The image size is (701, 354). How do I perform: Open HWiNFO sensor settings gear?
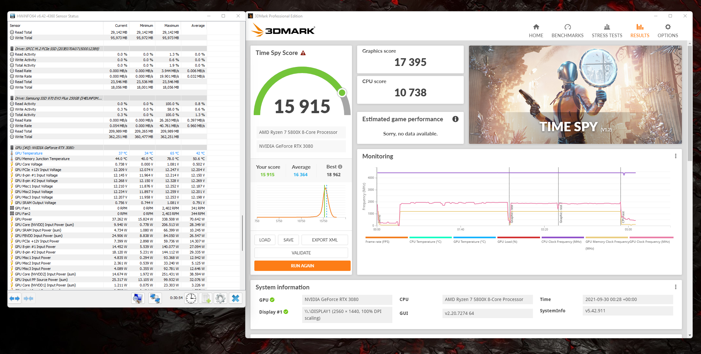[220, 298]
